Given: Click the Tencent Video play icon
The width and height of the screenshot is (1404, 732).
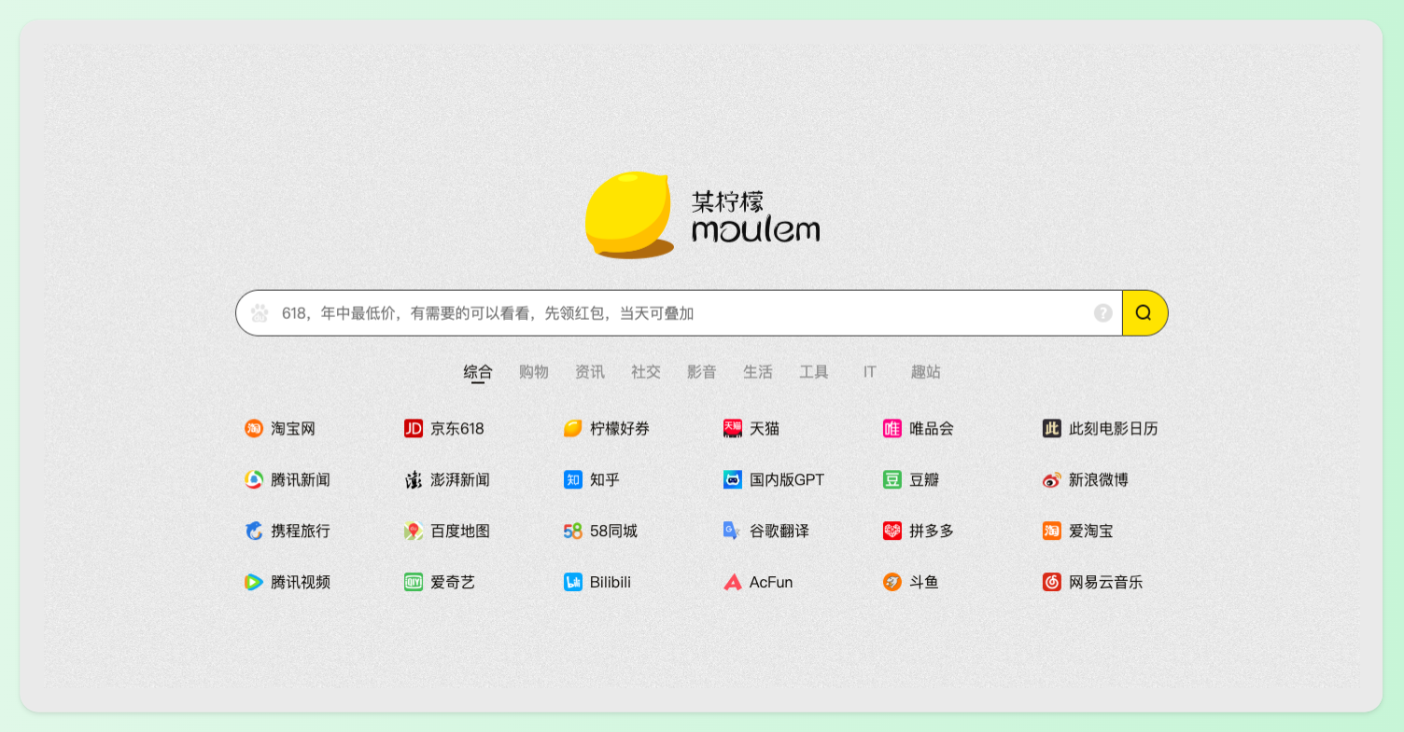Looking at the screenshot, I should coord(254,583).
